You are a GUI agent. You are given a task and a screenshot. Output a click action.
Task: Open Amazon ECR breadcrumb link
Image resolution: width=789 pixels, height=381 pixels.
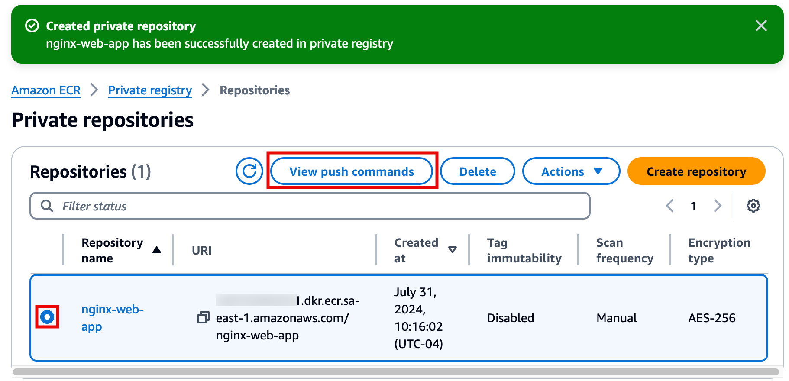pos(46,90)
